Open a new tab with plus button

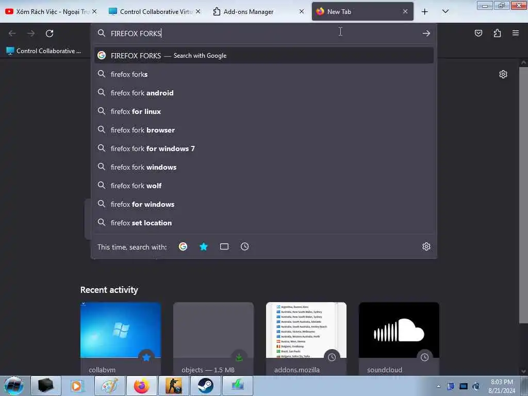tap(425, 11)
